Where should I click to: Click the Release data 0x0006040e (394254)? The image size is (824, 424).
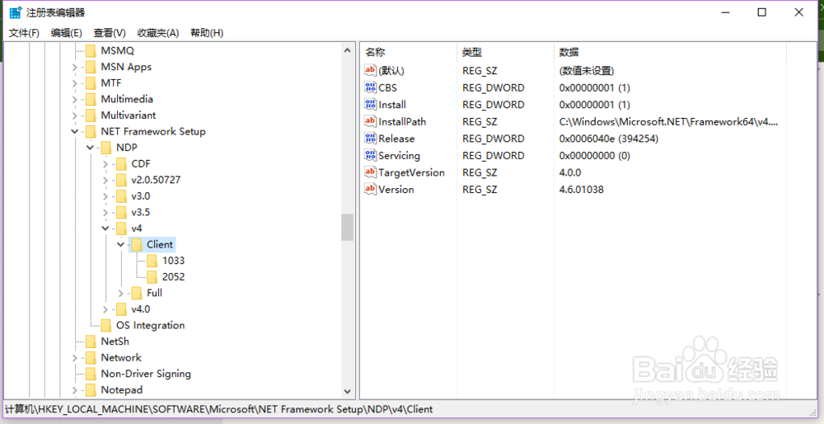(609, 139)
